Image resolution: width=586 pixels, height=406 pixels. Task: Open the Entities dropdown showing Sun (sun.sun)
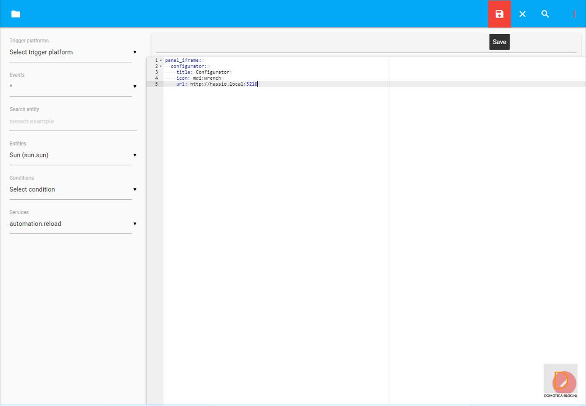pos(72,155)
